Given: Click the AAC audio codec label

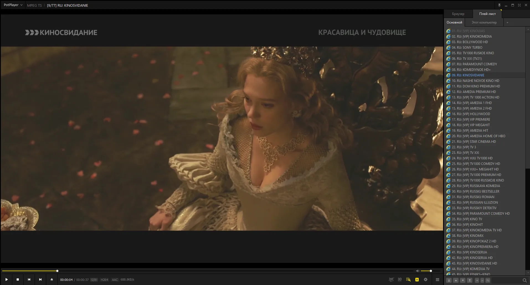Looking at the screenshot, I should click(115, 280).
